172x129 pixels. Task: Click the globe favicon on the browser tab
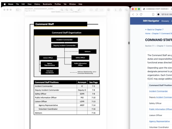tap(144, 9)
